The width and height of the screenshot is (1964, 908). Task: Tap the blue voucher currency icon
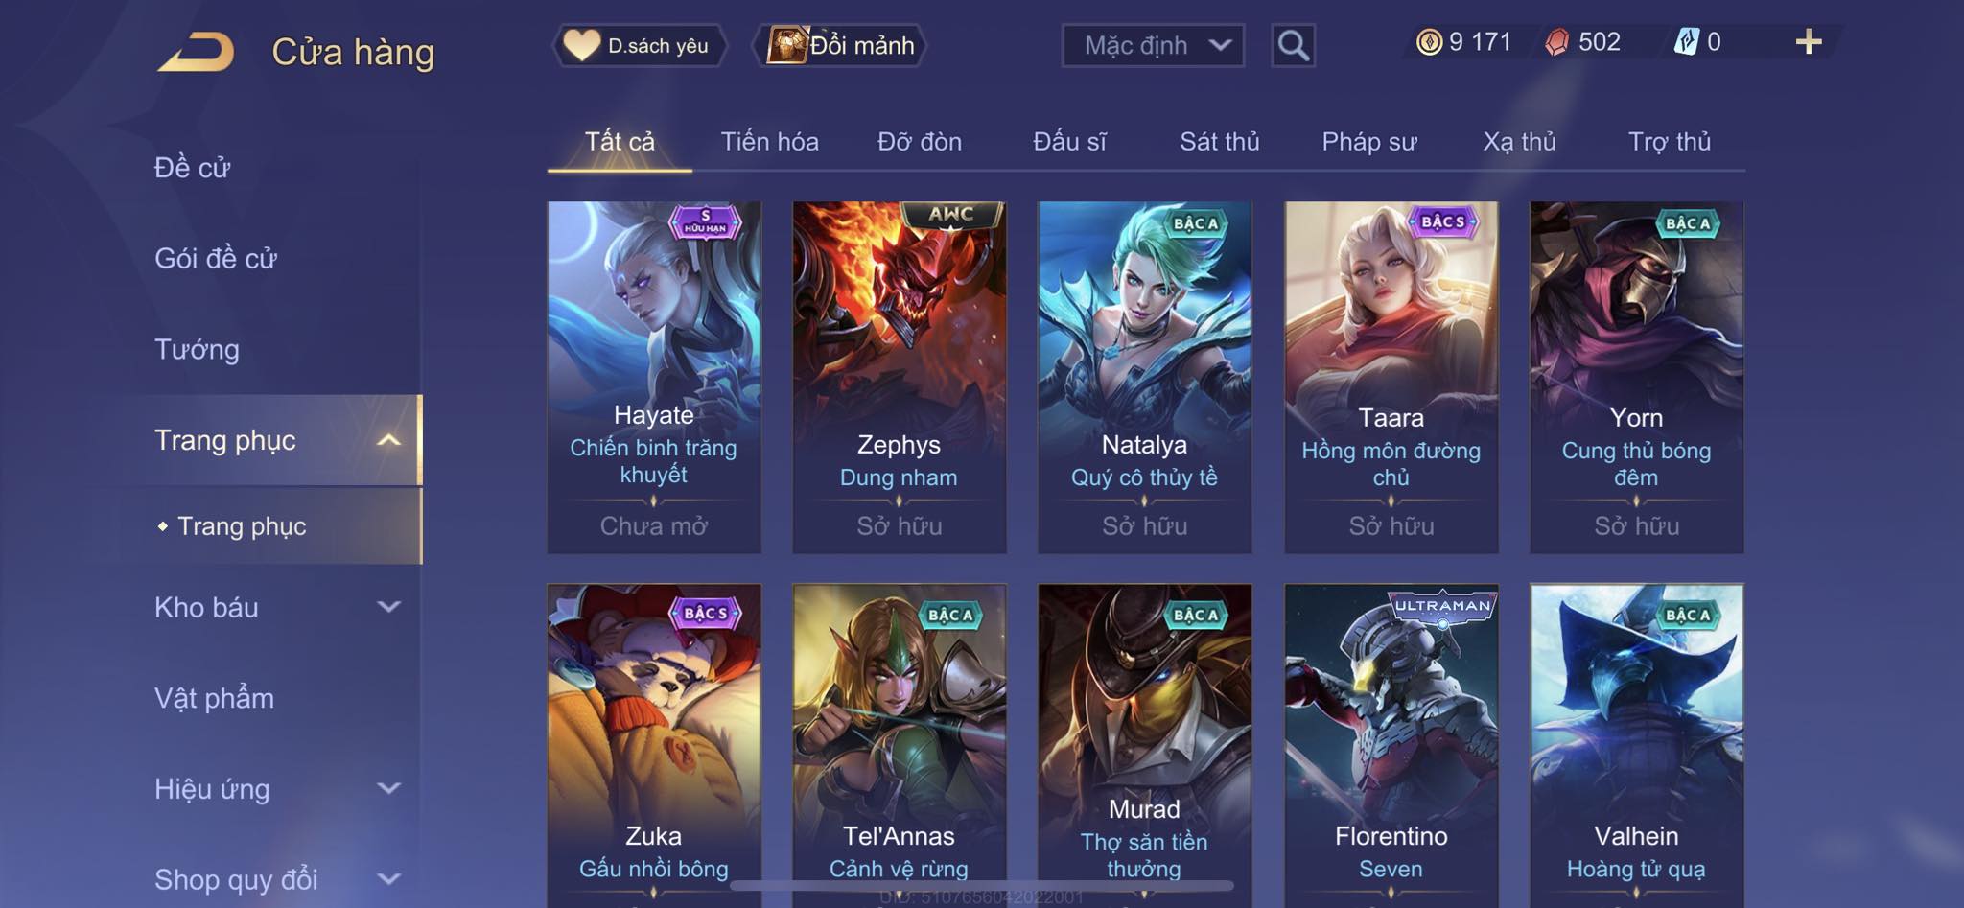pos(1686,42)
